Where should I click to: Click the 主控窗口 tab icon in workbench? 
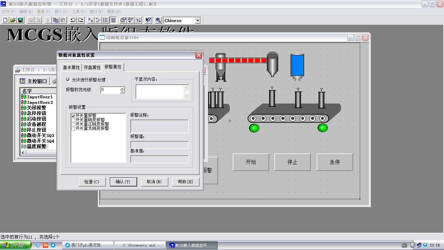pyautogui.click(x=22, y=81)
